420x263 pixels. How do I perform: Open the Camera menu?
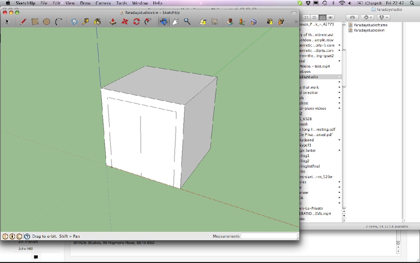pyautogui.click(x=103, y=3)
